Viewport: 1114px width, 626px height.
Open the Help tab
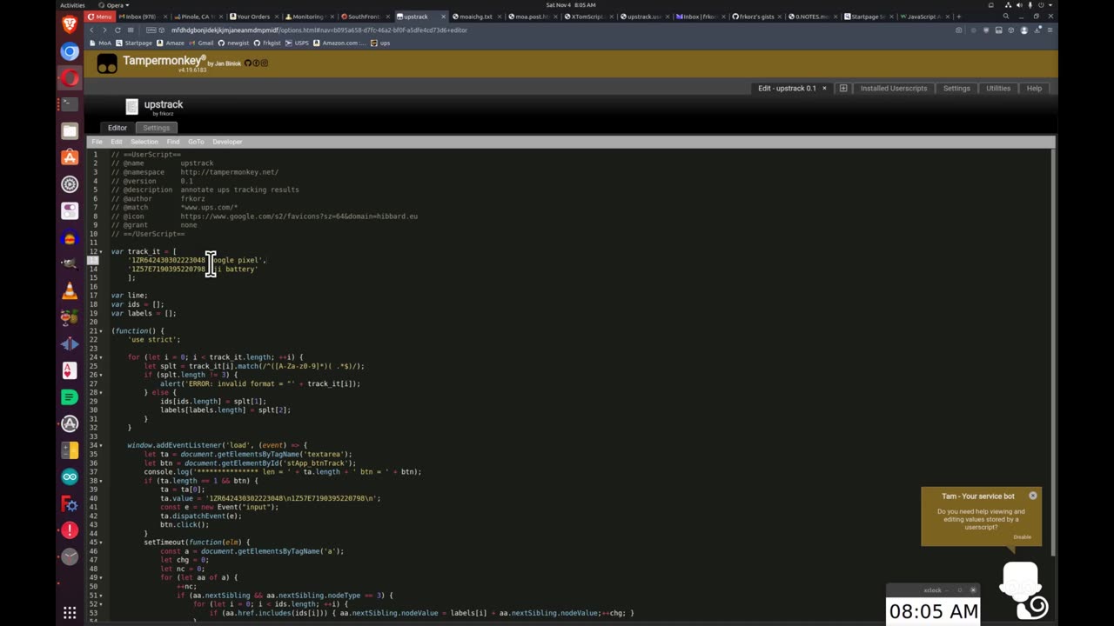[1034, 88]
